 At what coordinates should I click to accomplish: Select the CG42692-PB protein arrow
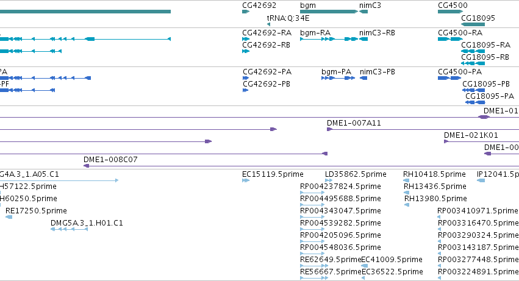(x=245, y=90)
